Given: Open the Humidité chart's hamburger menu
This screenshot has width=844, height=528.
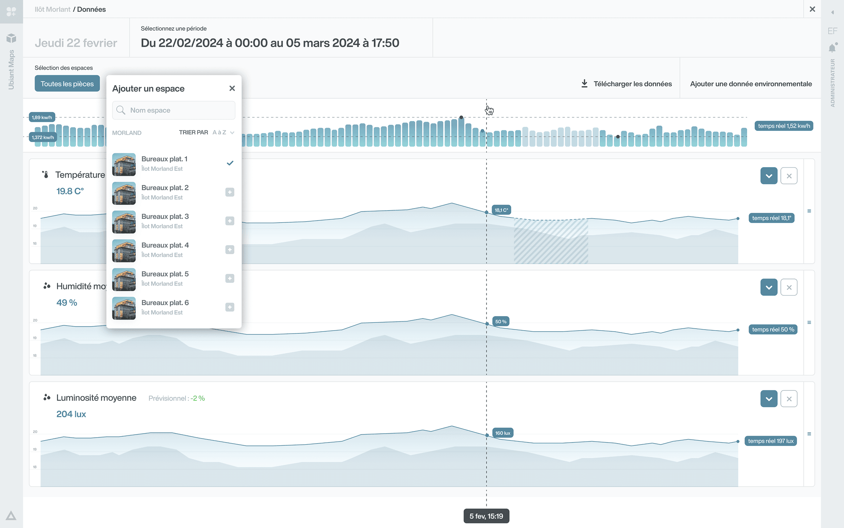Looking at the screenshot, I should (809, 323).
